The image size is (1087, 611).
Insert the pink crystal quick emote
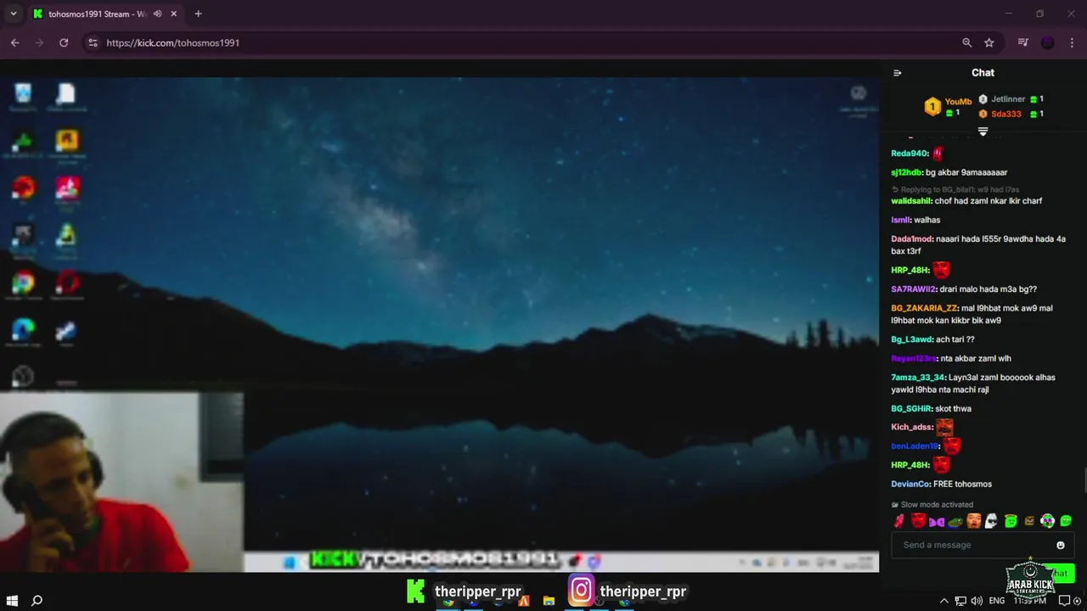(x=899, y=521)
